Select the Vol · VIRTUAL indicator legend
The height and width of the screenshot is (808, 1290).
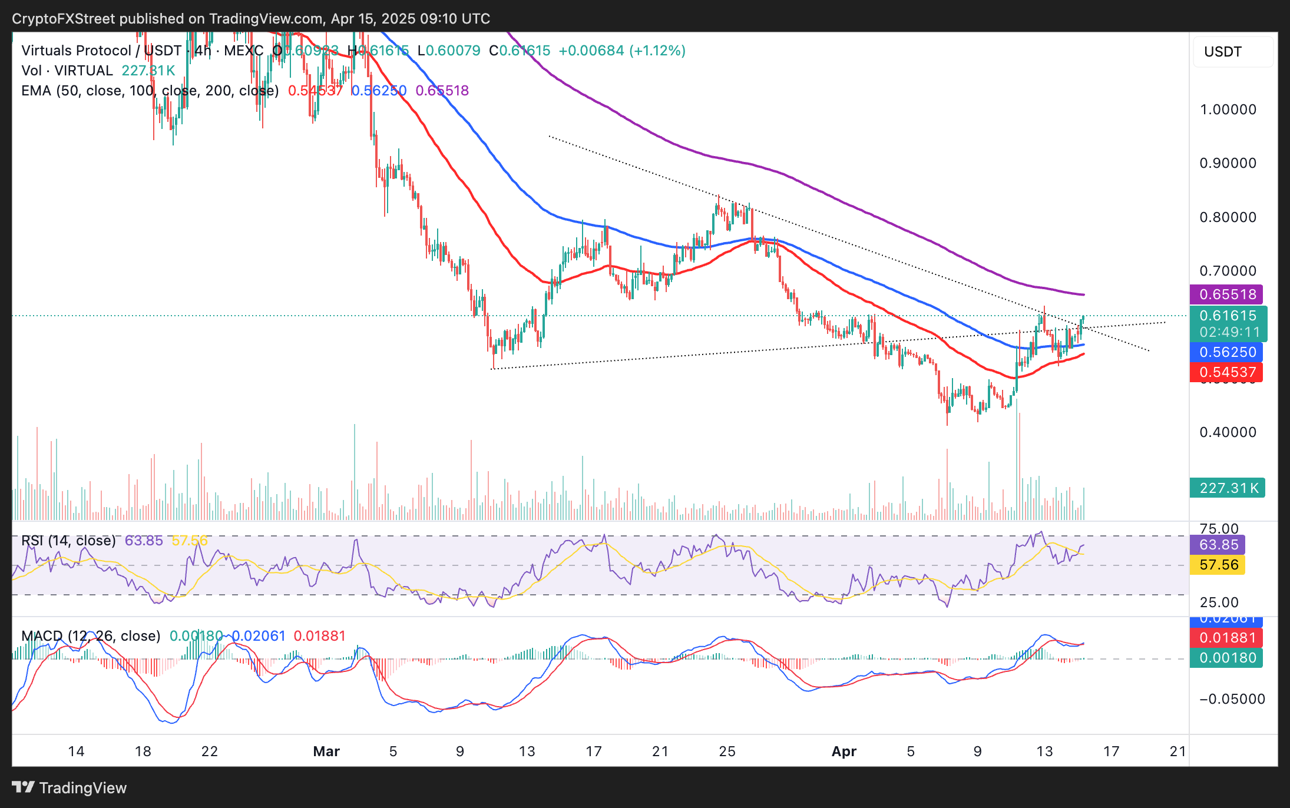(67, 71)
